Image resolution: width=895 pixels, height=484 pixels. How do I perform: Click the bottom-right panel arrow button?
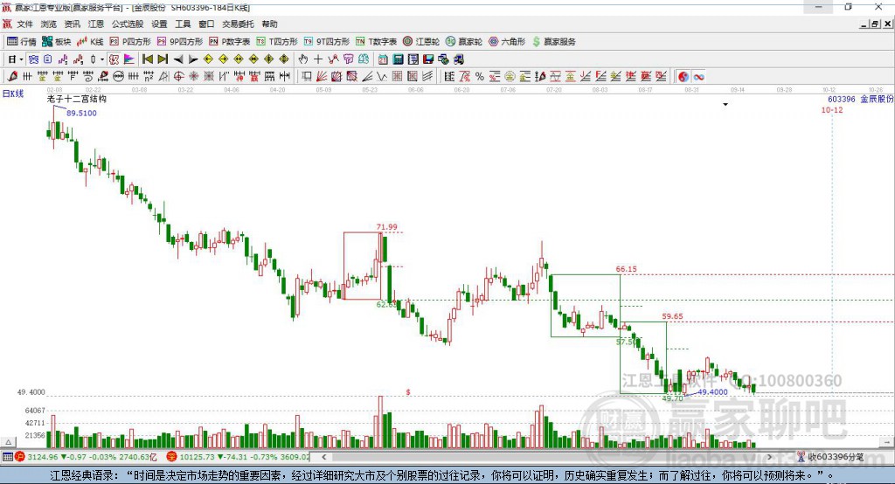coord(886,442)
